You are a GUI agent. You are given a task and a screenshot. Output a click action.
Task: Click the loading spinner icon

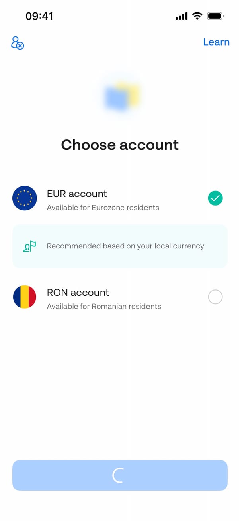coord(119,475)
